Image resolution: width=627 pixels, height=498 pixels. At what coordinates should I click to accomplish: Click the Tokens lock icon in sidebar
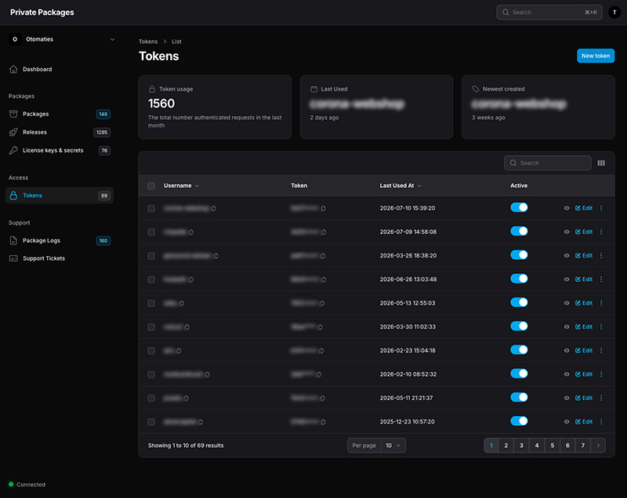click(x=13, y=195)
